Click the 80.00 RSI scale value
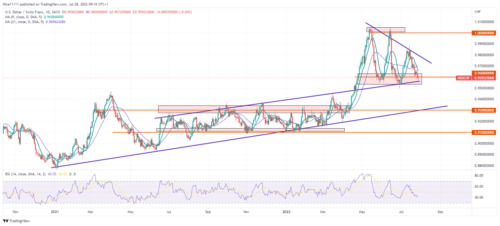Viewport: 500px width, 226px height. (479, 176)
